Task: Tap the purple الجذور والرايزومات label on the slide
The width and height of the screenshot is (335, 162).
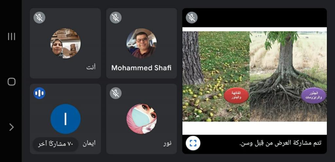Action: [314, 96]
